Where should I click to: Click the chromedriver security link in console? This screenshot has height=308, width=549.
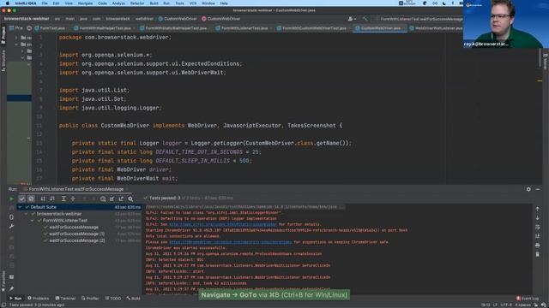click(x=230, y=242)
